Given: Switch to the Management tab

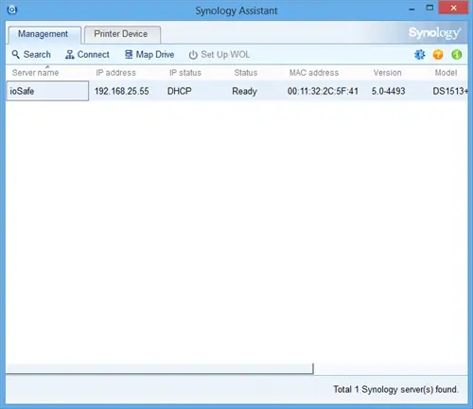Looking at the screenshot, I should [x=44, y=34].
